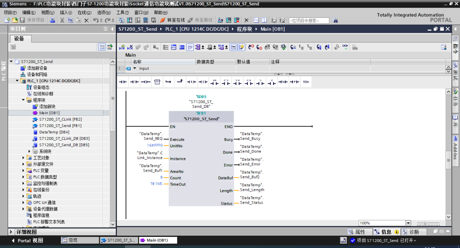
Task: Select the S71200_ST_Send function block call box
Action: click(201, 159)
